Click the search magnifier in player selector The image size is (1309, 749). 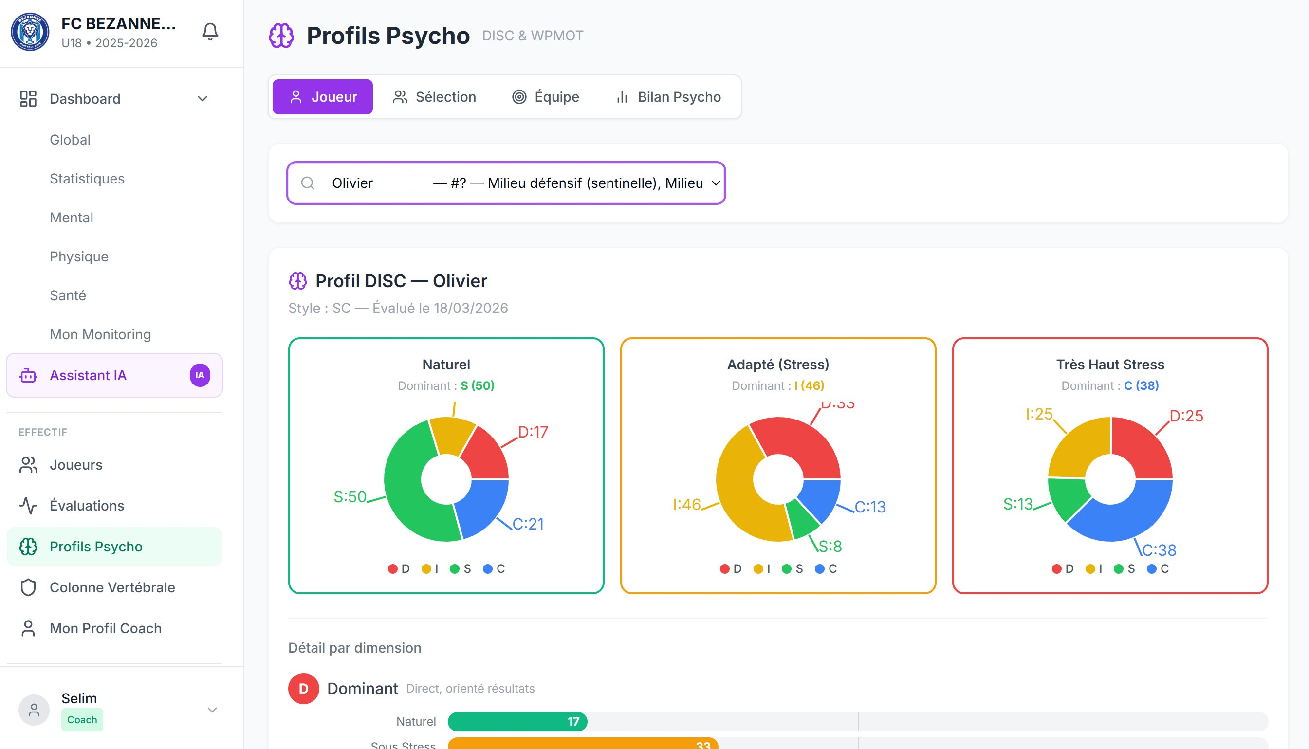click(308, 183)
